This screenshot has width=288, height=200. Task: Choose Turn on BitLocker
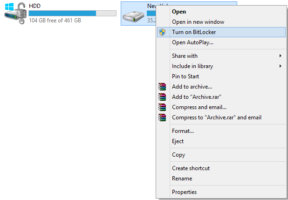(221, 32)
